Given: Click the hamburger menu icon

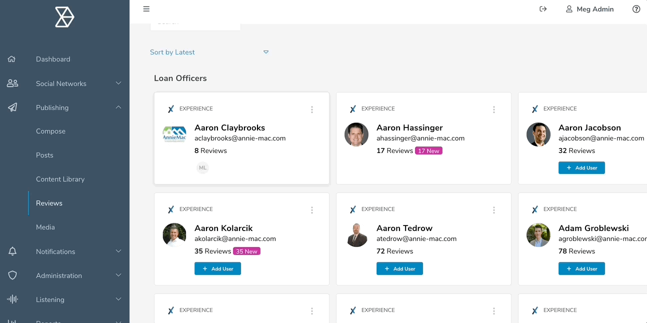Looking at the screenshot, I should 146,9.
